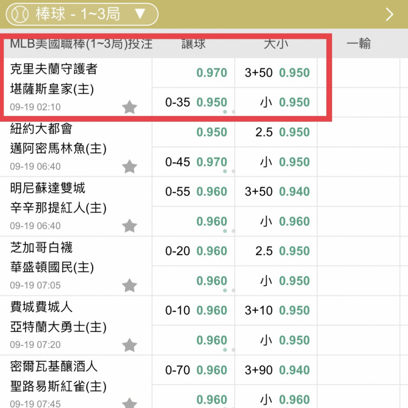
Task: Click game time 09-19 07:20
Action: tap(35, 345)
